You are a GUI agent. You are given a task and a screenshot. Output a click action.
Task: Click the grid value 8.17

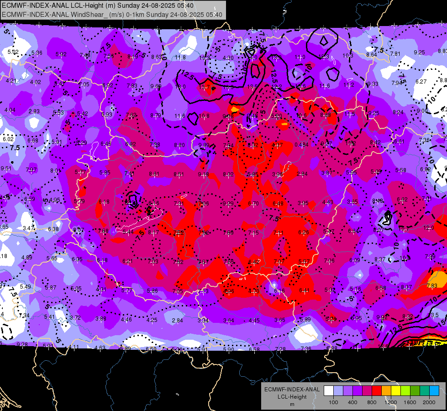(x=153, y=232)
